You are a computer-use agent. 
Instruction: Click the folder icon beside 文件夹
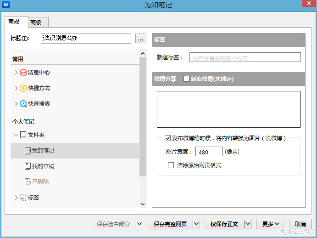[23, 135]
